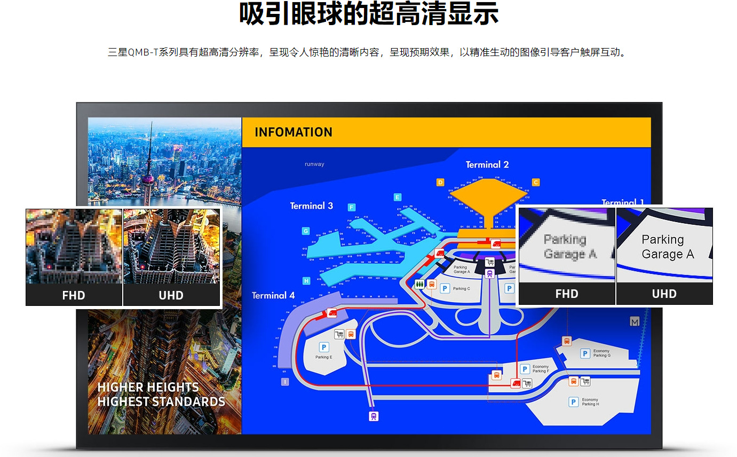Select the P icon of Economy Parking G
This screenshot has height=457, width=737.
pos(585,353)
